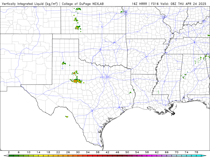Click the '26' value on the color scale

pos(68,152)
